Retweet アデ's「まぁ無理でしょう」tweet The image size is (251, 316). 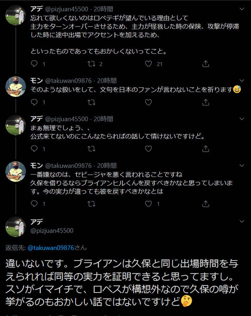[91, 149]
